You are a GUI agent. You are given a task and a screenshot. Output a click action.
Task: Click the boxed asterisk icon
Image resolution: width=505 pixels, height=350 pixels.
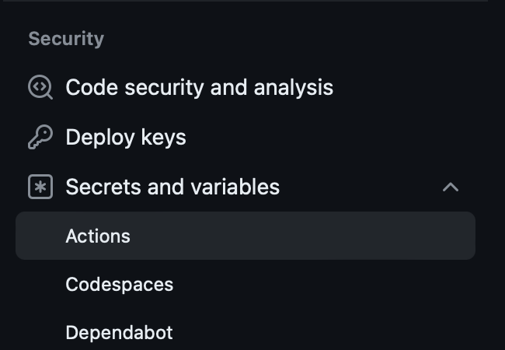click(40, 187)
